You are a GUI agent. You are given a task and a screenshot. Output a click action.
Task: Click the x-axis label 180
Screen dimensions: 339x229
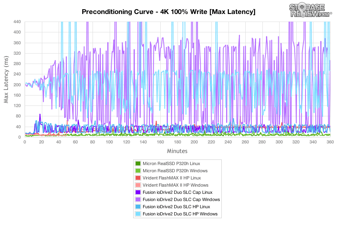tap(177, 142)
